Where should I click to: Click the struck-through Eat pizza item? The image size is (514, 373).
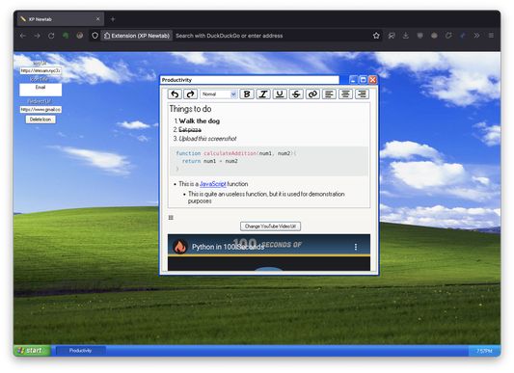click(x=190, y=130)
